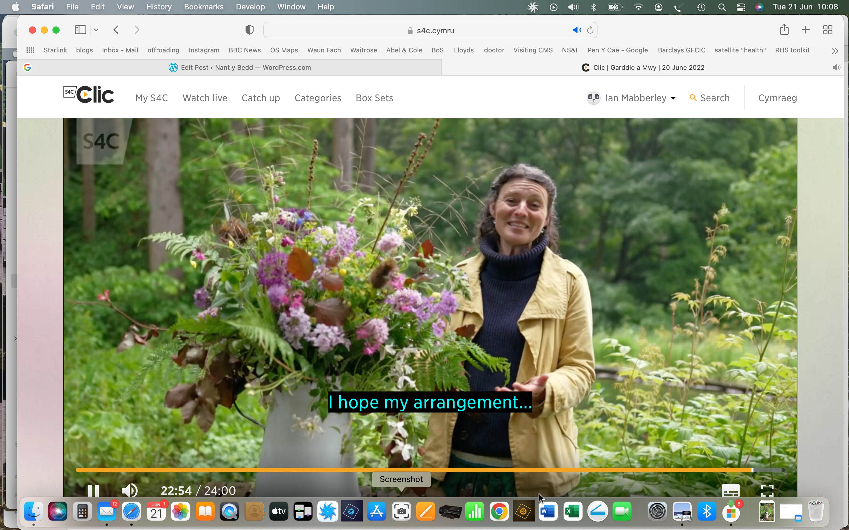Screen dimensions: 849x530
Task: Expand Ian Mabberley account dropdown
Action: pyautogui.click(x=673, y=98)
